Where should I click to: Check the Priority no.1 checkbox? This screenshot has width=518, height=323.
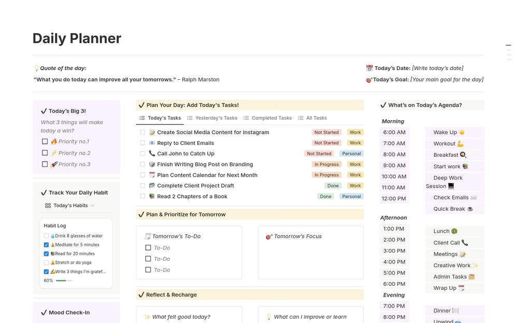click(x=45, y=141)
